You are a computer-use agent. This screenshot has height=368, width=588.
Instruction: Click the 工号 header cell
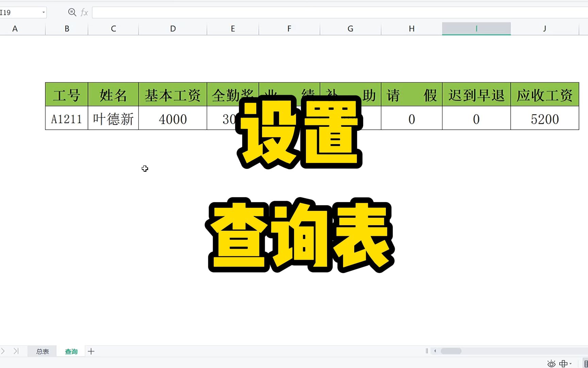tap(67, 94)
